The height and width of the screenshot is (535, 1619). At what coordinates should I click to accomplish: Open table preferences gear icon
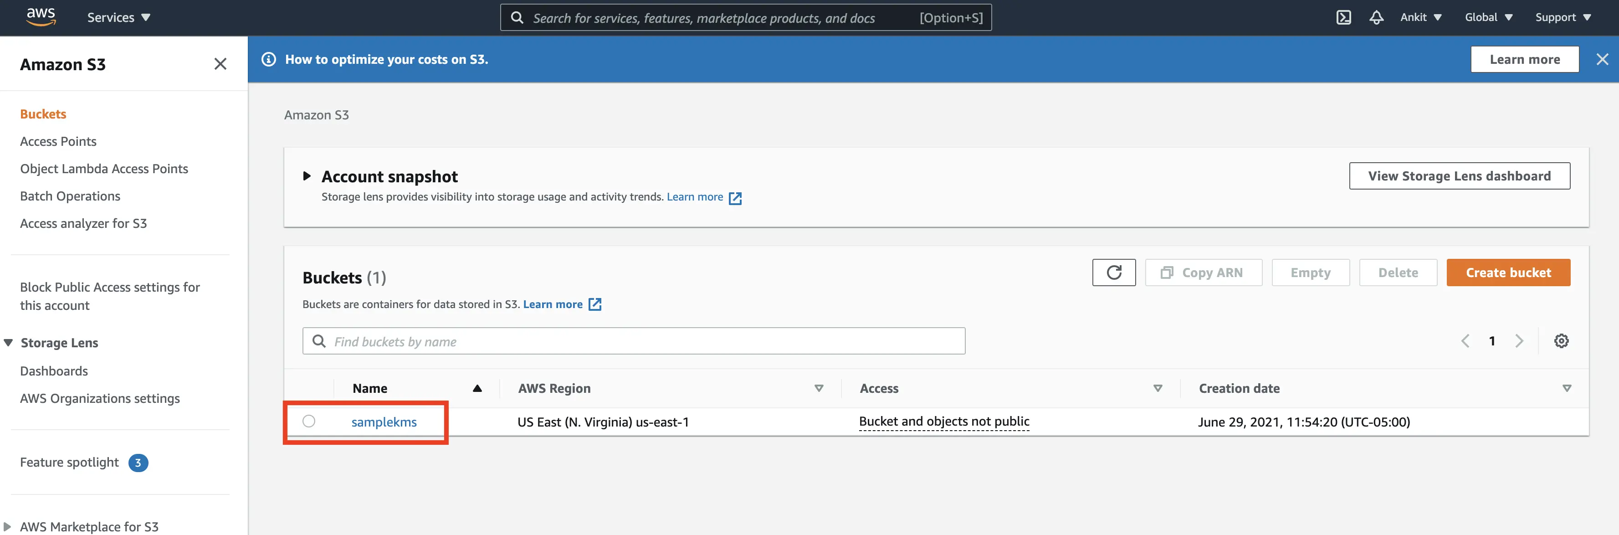click(x=1561, y=341)
